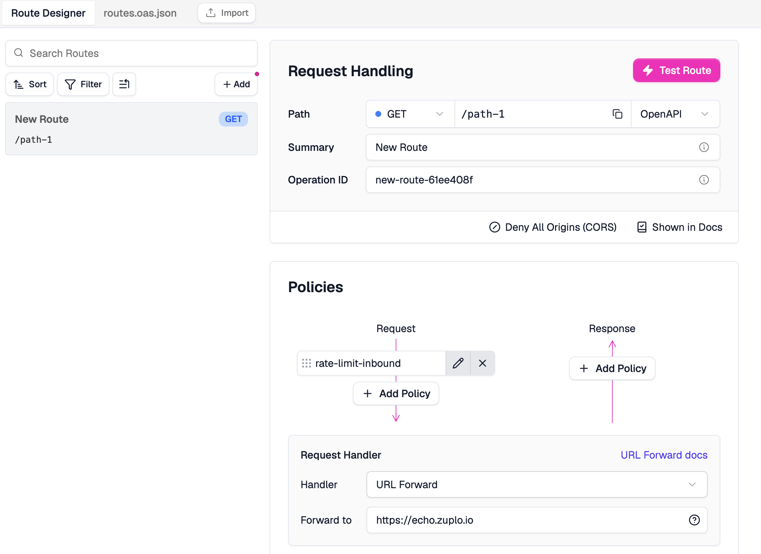761x554 pixels.
Task: Click Add Policy under Response
Action: [612, 368]
